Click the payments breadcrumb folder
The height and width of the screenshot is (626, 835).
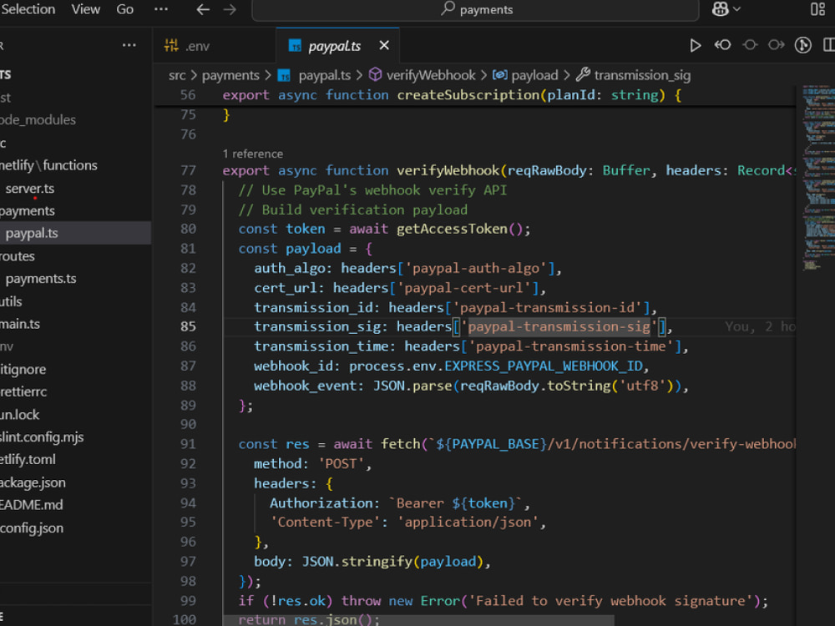230,76
